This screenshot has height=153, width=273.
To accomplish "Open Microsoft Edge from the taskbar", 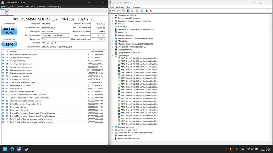I will pyautogui.click(x=12, y=149).
